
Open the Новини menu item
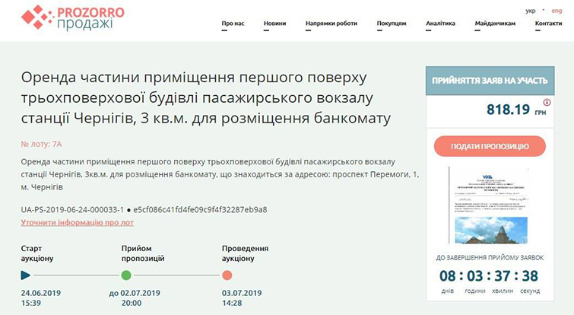coord(274,24)
